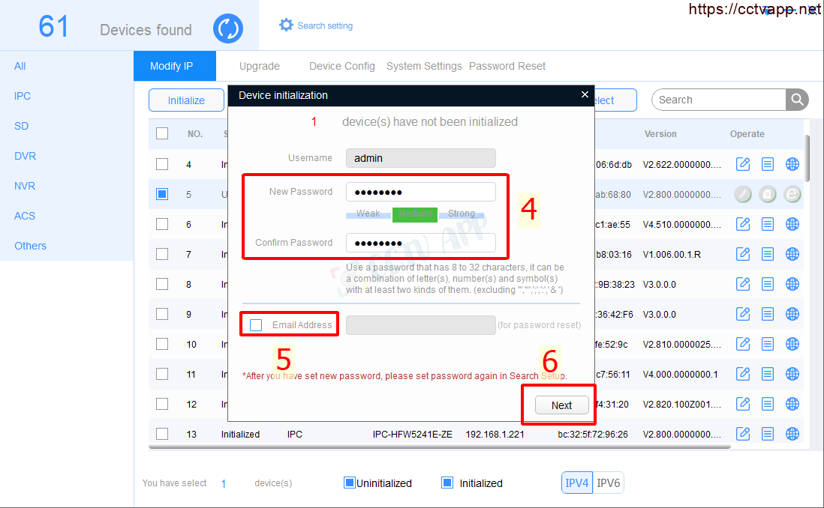Click the refresh devices circular icon

click(x=227, y=29)
